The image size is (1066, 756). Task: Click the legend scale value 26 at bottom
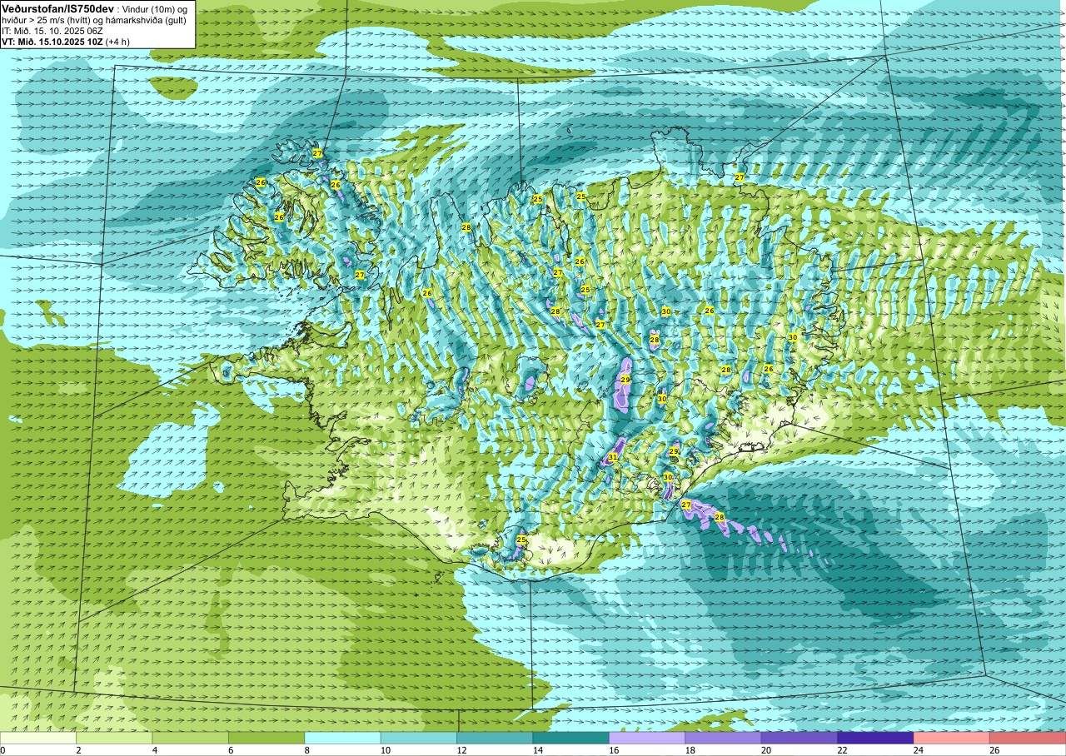(x=994, y=750)
